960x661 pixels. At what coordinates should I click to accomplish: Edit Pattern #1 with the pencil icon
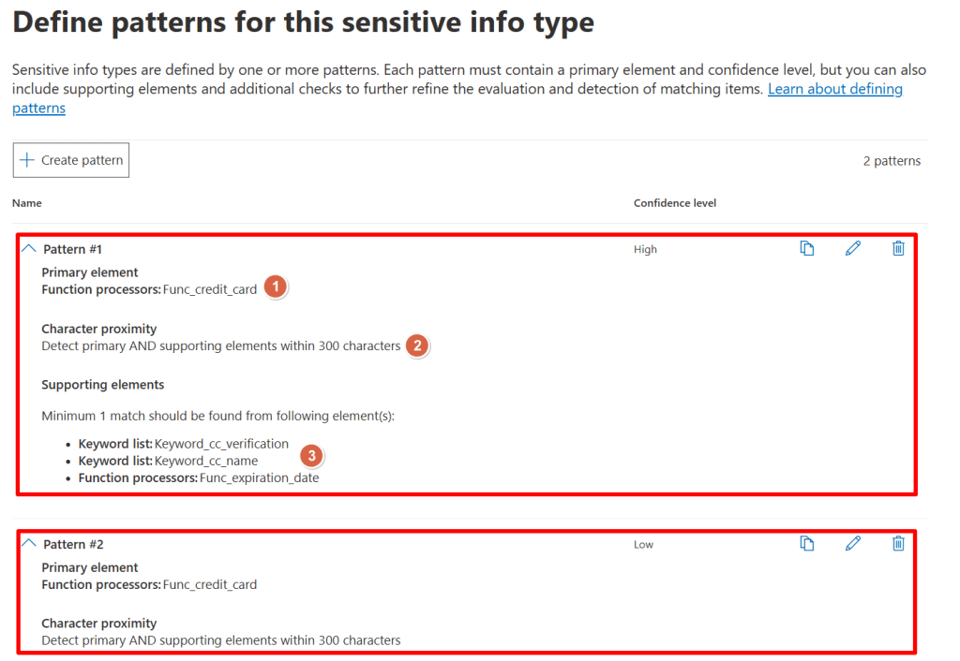click(852, 248)
